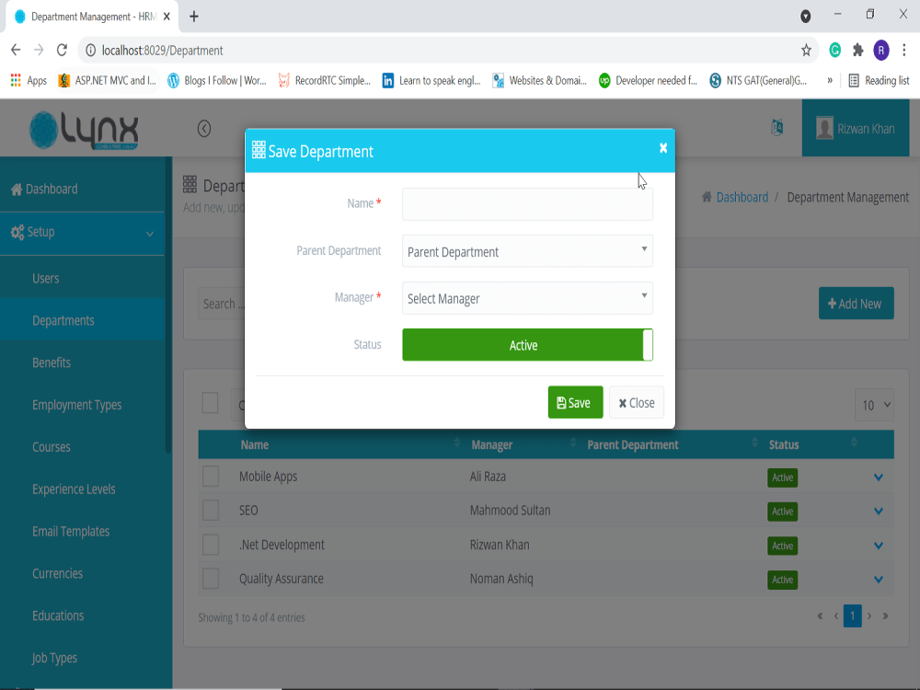Viewport: 920px width, 690px height.
Task: Open the Apps bookmark shortcut
Action: click(x=29, y=80)
